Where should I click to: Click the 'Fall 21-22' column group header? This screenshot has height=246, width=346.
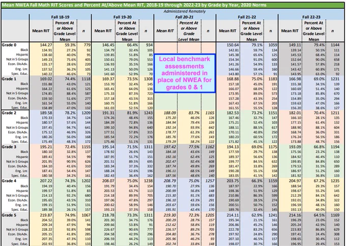pyautogui.click(x=247, y=17)
